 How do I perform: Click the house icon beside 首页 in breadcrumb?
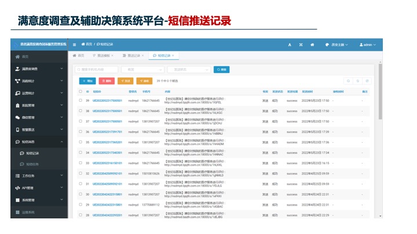coord(83,44)
